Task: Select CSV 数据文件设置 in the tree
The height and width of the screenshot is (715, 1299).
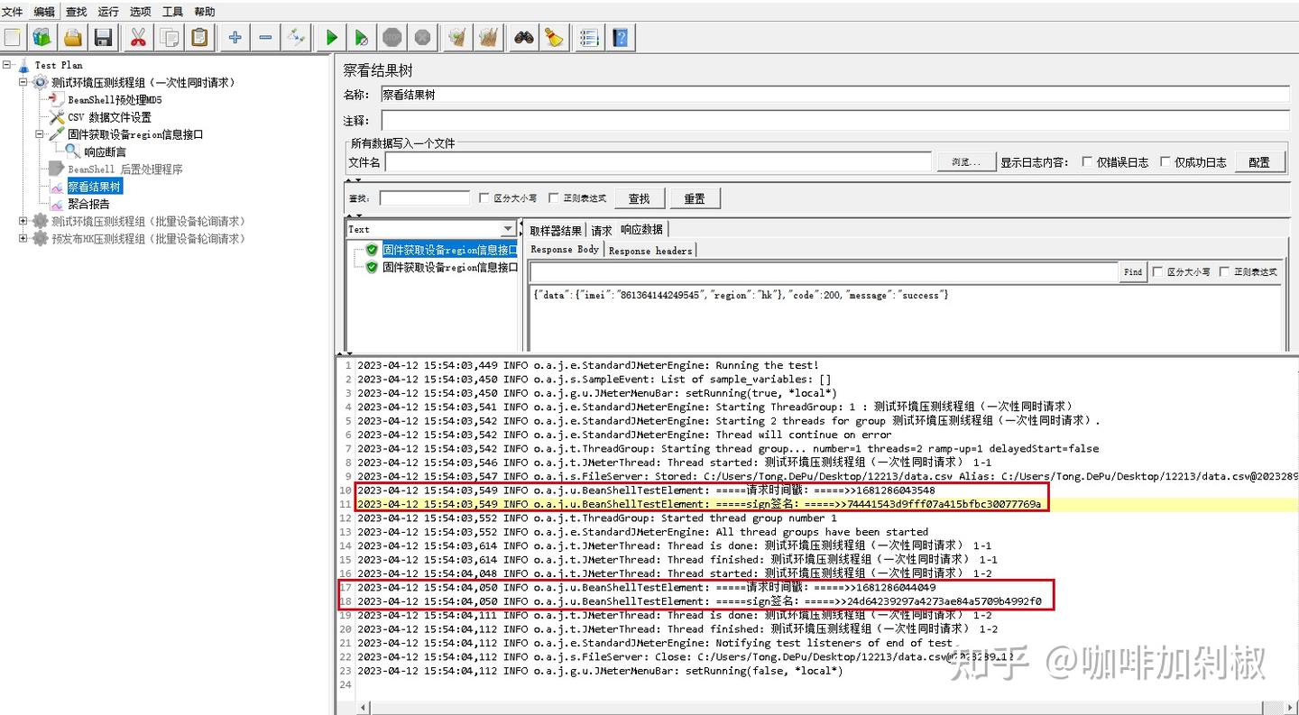Action: [x=109, y=117]
